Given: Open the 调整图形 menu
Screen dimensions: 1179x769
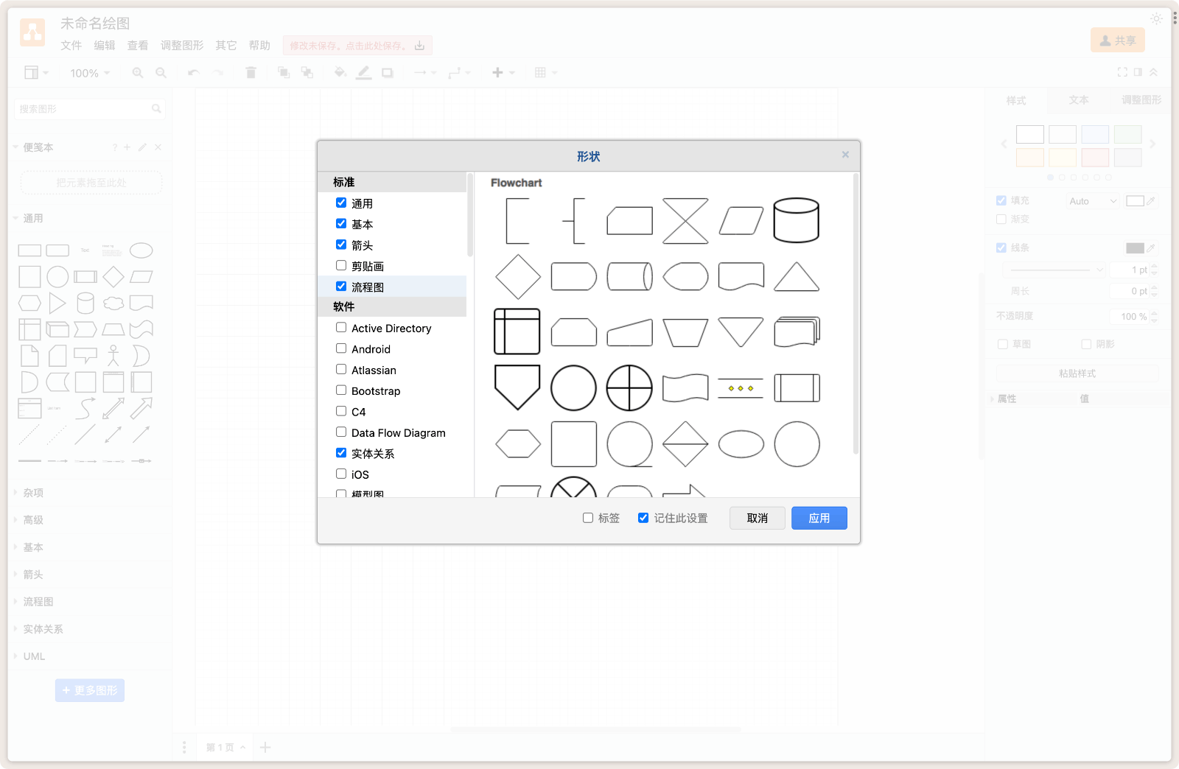Looking at the screenshot, I should [182, 46].
